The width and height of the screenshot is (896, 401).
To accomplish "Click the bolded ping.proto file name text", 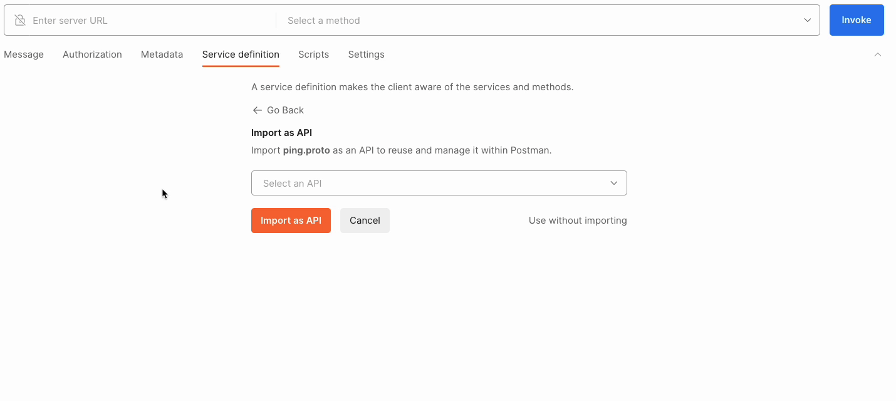I will (306, 150).
